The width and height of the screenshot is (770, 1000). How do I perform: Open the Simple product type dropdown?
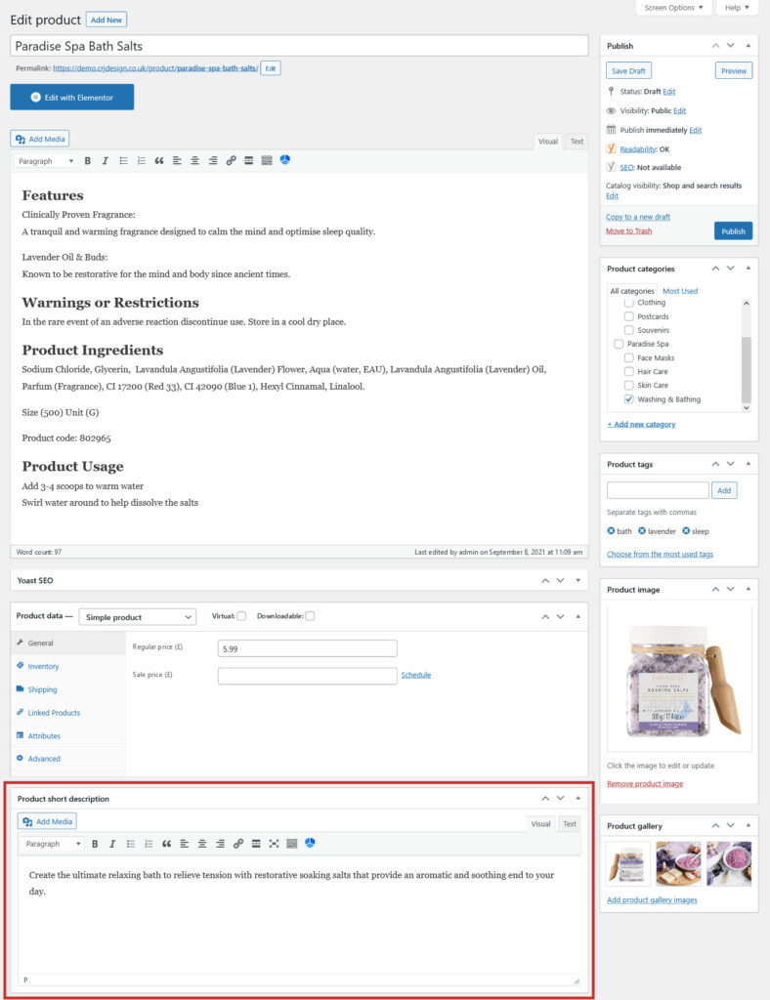137,617
